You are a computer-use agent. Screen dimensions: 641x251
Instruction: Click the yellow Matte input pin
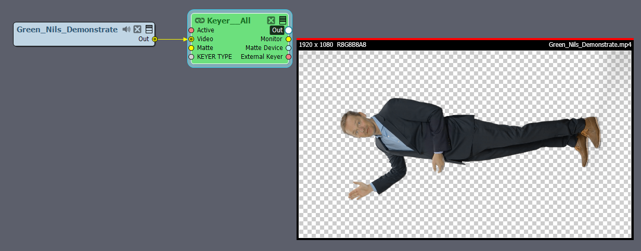click(x=191, y=48)
